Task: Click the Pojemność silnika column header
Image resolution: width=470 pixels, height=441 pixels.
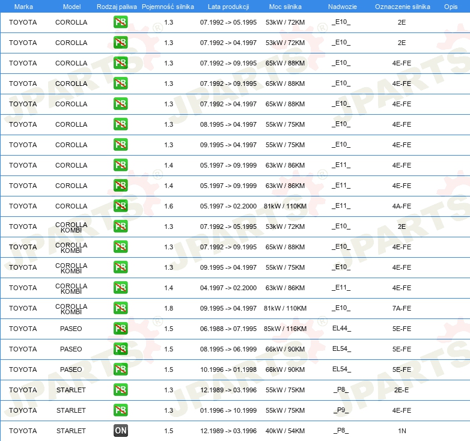Action: coord(168,6)
